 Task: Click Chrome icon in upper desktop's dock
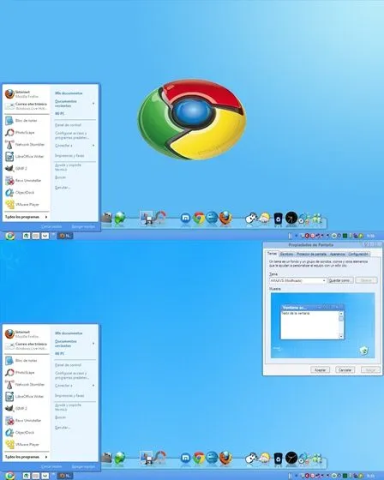[199, 218]
